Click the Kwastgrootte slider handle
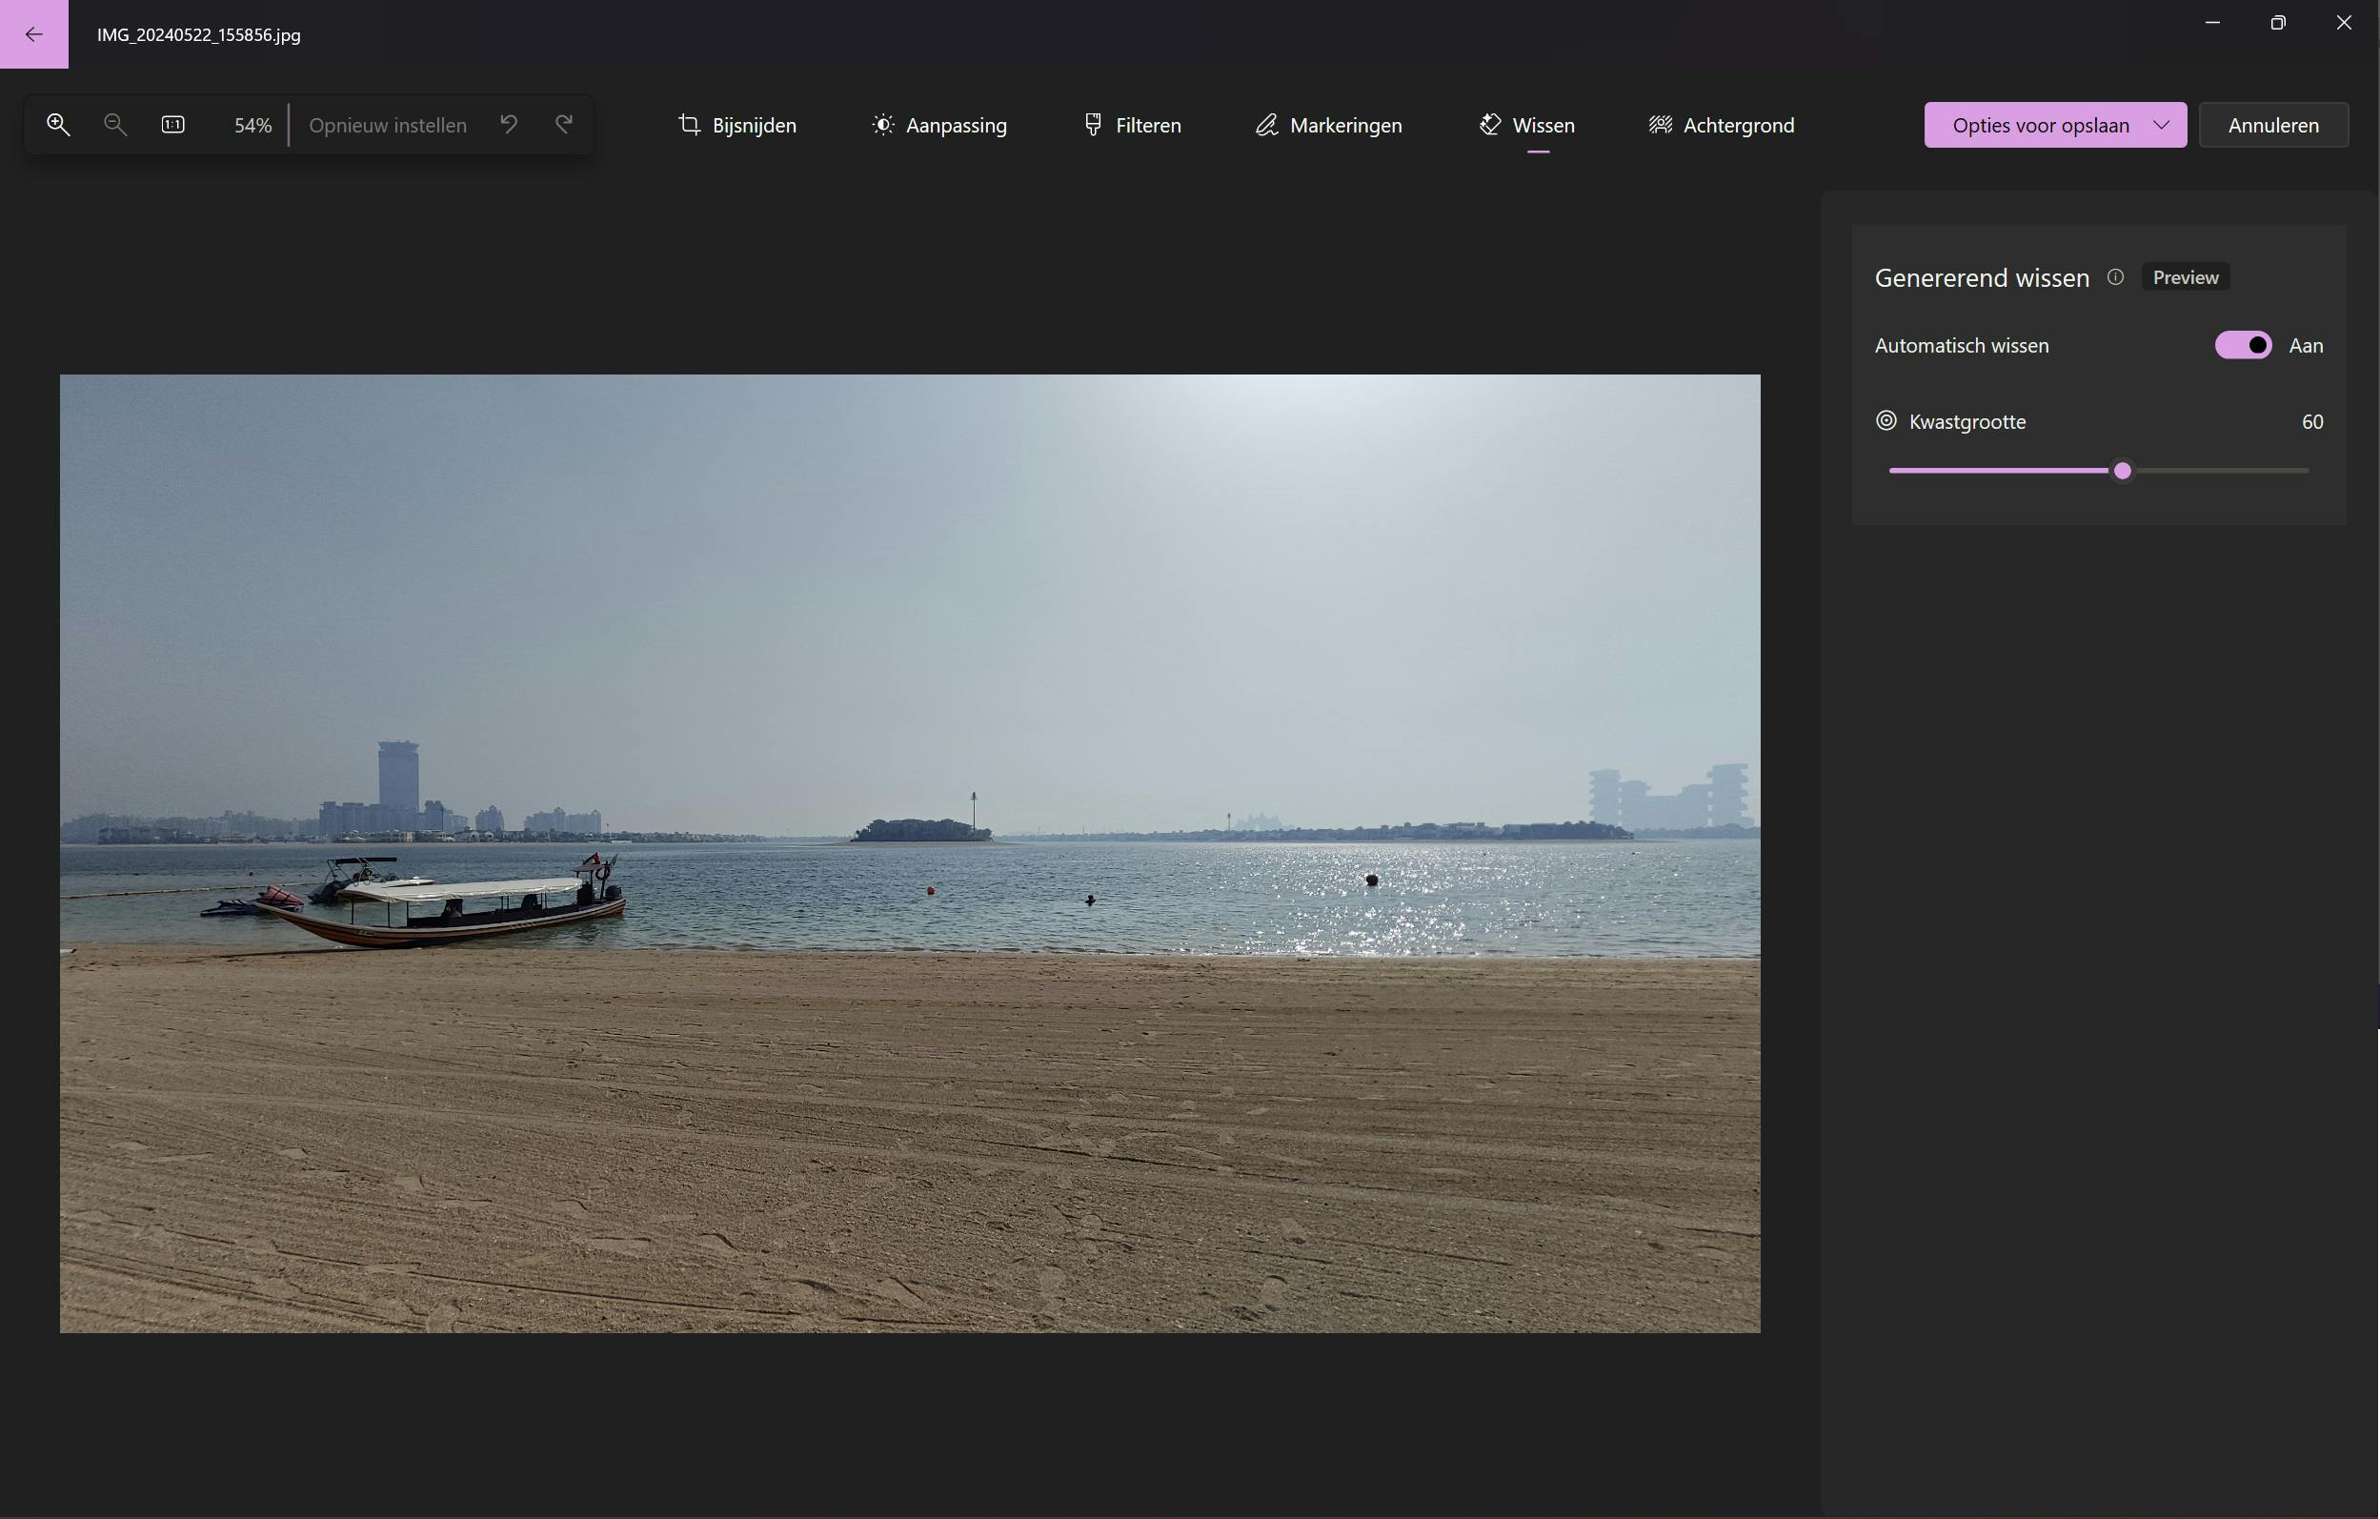This screenshot has height=1519, width=2380. [x=2122, y=472]
